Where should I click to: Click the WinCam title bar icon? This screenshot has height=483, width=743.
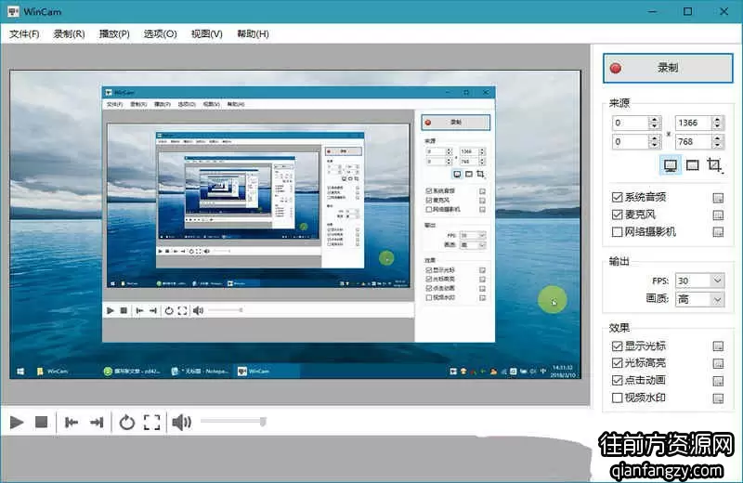tap(13, 11)
